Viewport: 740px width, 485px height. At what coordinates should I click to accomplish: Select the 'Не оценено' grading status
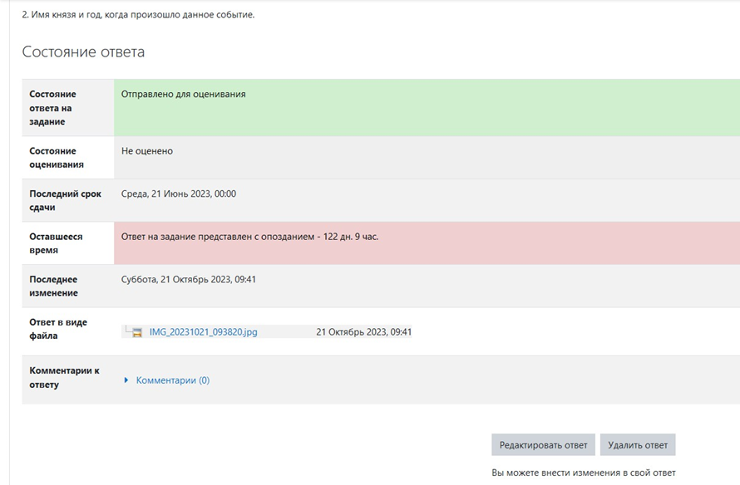(147, 151)
